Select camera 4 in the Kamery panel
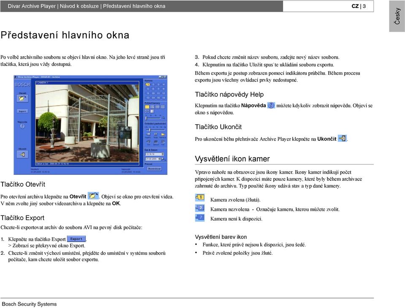This screenshot has width=405, height=308. pyautogui.click(x=164, y=84)
